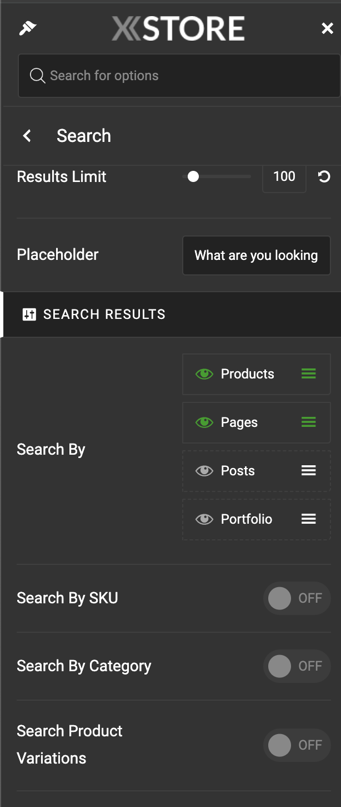Click the magnifier icon in the search box
This screenshot has width=341, height=807.
click(x=37, y=76)
